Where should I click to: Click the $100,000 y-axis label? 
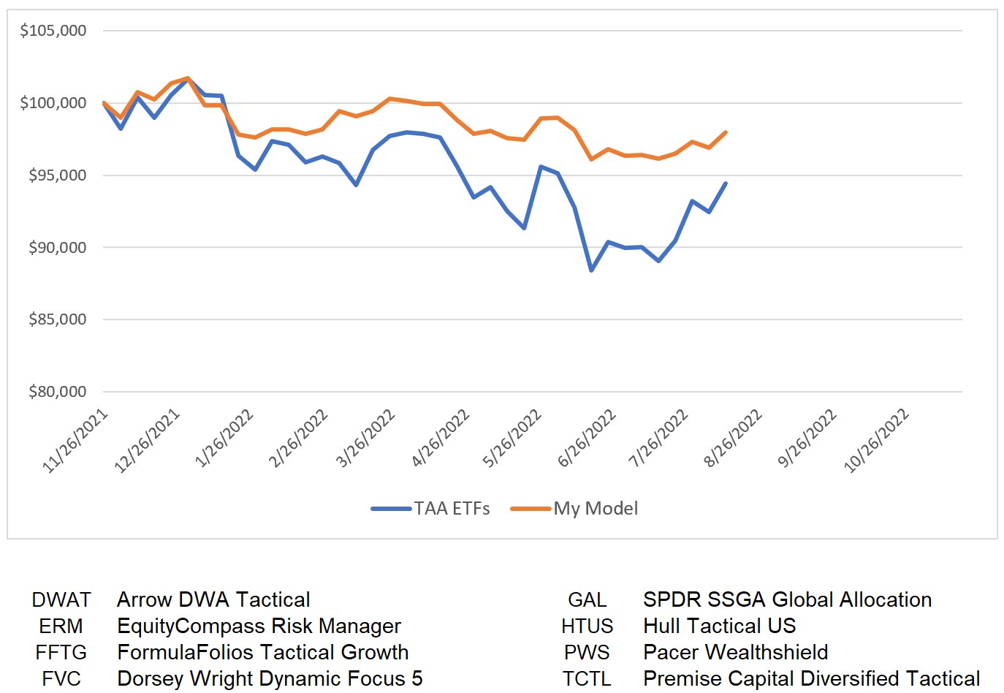[53, 103]
